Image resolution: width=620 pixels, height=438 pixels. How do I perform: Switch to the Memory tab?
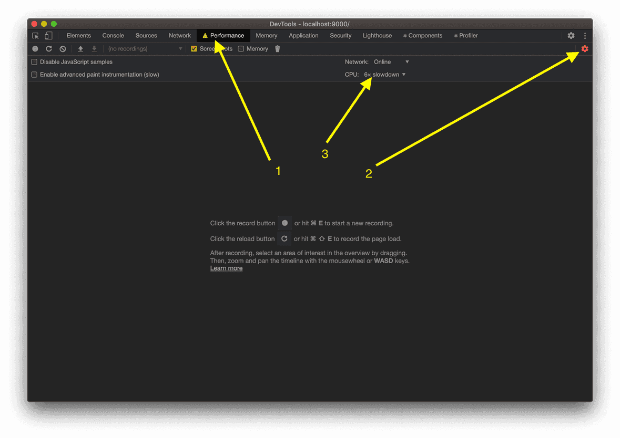tap(266, 35)
